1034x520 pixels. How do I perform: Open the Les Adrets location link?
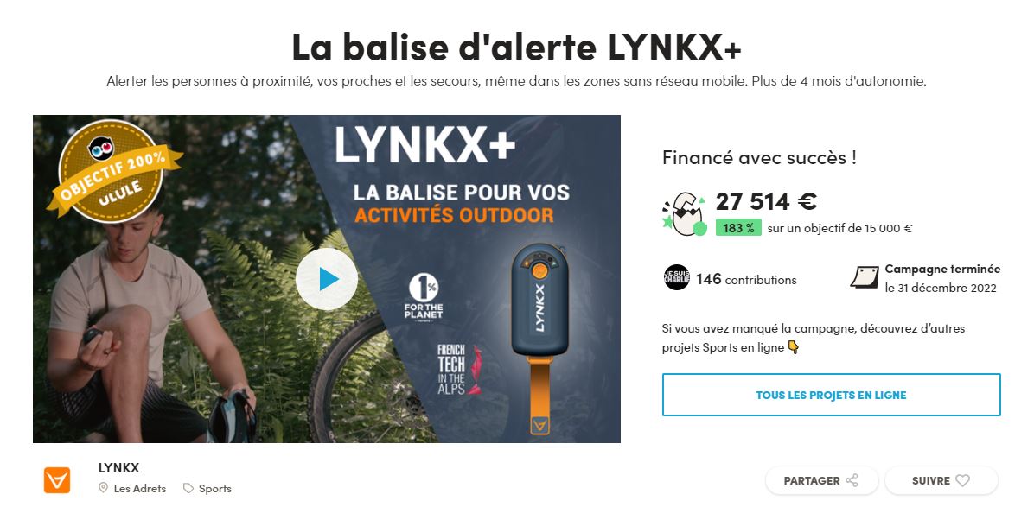point(140,488)
